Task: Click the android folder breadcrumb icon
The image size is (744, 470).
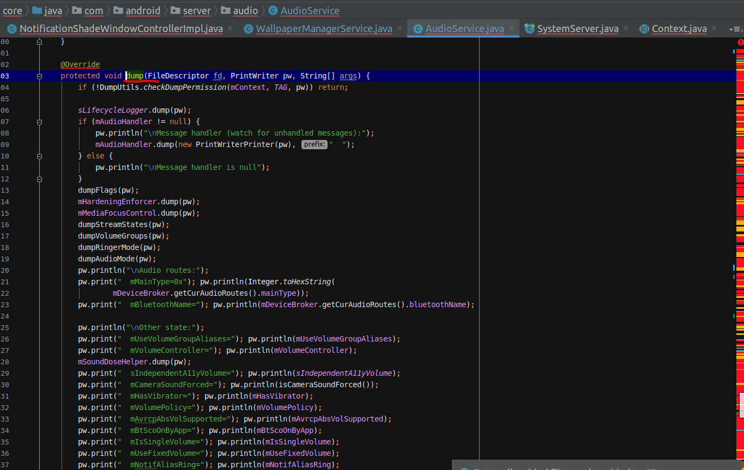Action: (x=118, y=10)
